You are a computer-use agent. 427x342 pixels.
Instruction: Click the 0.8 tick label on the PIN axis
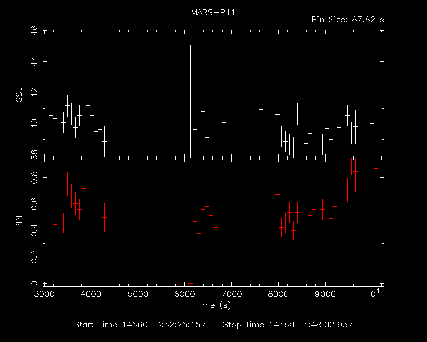click(x=34, y=177)
